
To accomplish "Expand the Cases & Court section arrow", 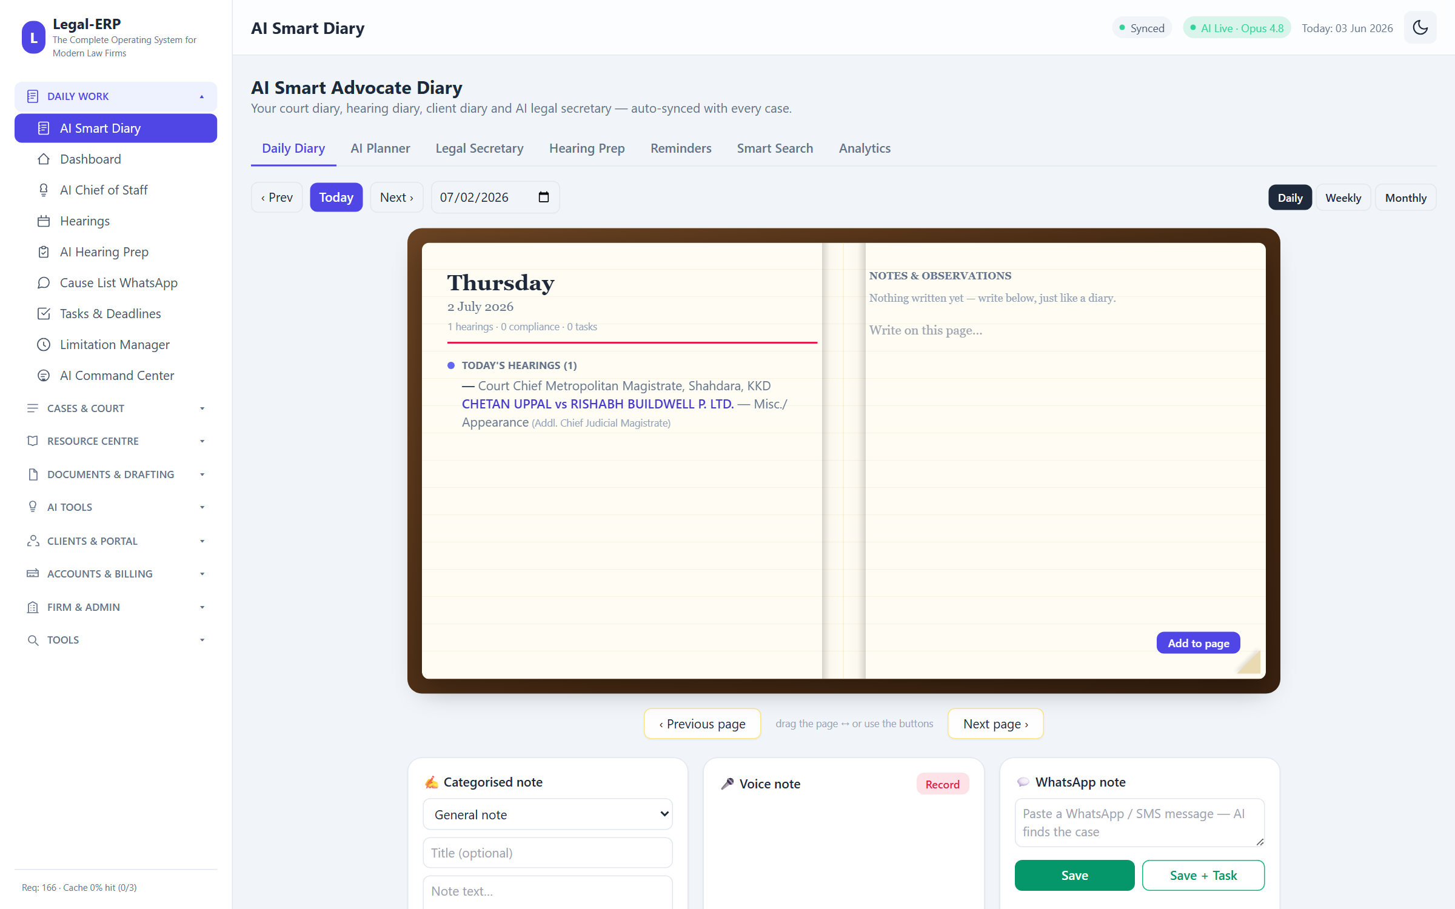I will pos(202,408).
